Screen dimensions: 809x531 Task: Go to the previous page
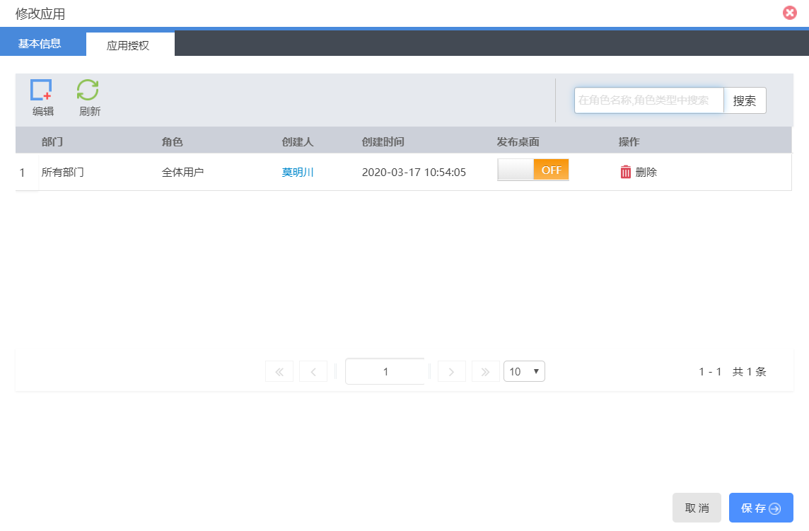click(313, 372)
